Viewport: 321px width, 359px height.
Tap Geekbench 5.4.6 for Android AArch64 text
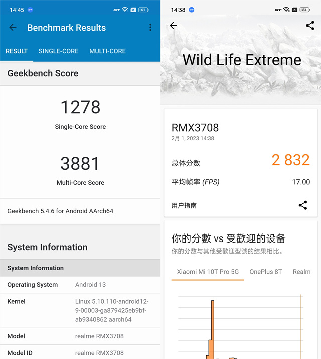point(60,211)
